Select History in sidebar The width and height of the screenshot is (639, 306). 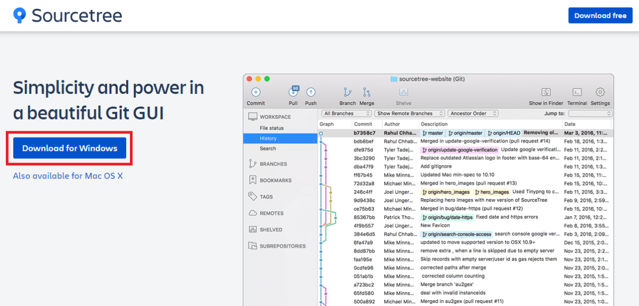tap(280, 138)
